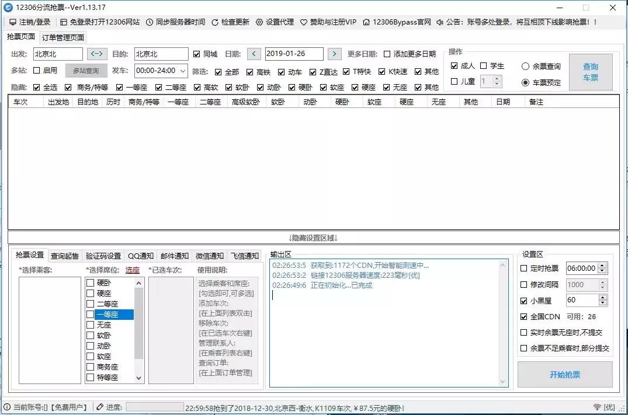
Task: Open seat selection via the 选座 link
Action: pos(132,270)
